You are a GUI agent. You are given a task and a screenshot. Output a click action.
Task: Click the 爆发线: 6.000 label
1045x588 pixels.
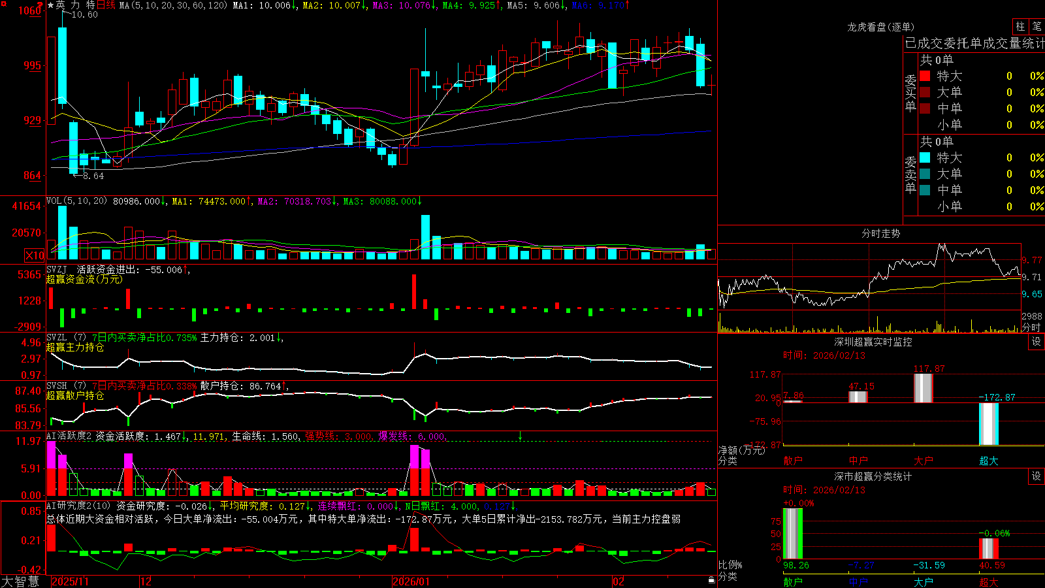[412, 436]
